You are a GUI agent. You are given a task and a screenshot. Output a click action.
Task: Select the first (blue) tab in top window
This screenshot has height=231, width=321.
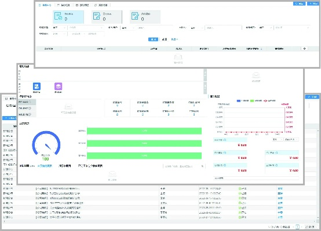click(x=45, y=5)
